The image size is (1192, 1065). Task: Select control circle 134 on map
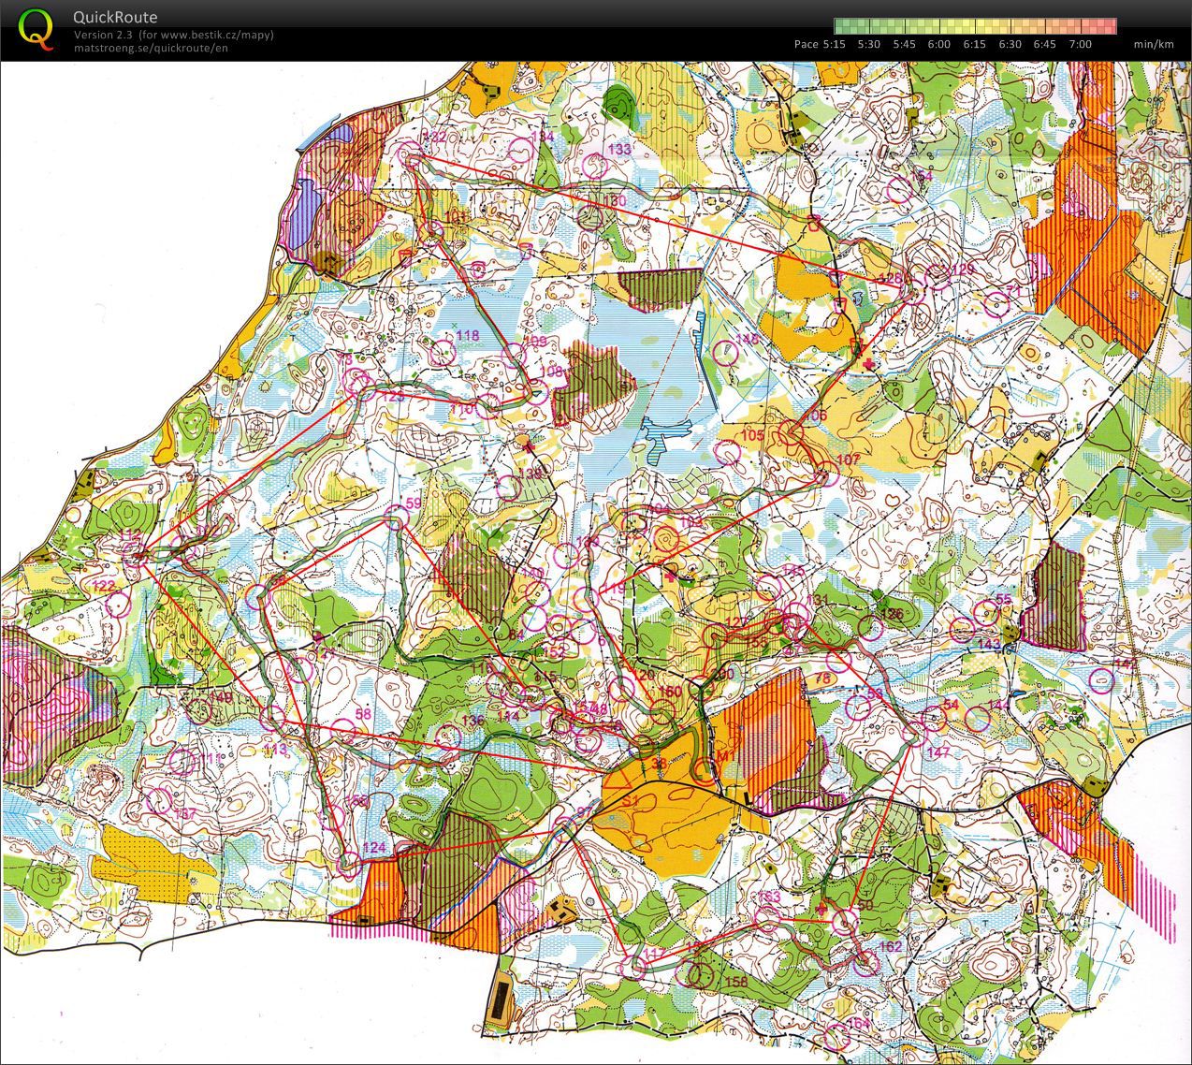(523, 150)
